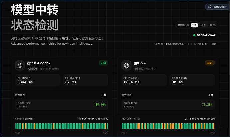Click the 71.26% availability value
The width and height of the screenshot is (230, 137).
[207, 105]
